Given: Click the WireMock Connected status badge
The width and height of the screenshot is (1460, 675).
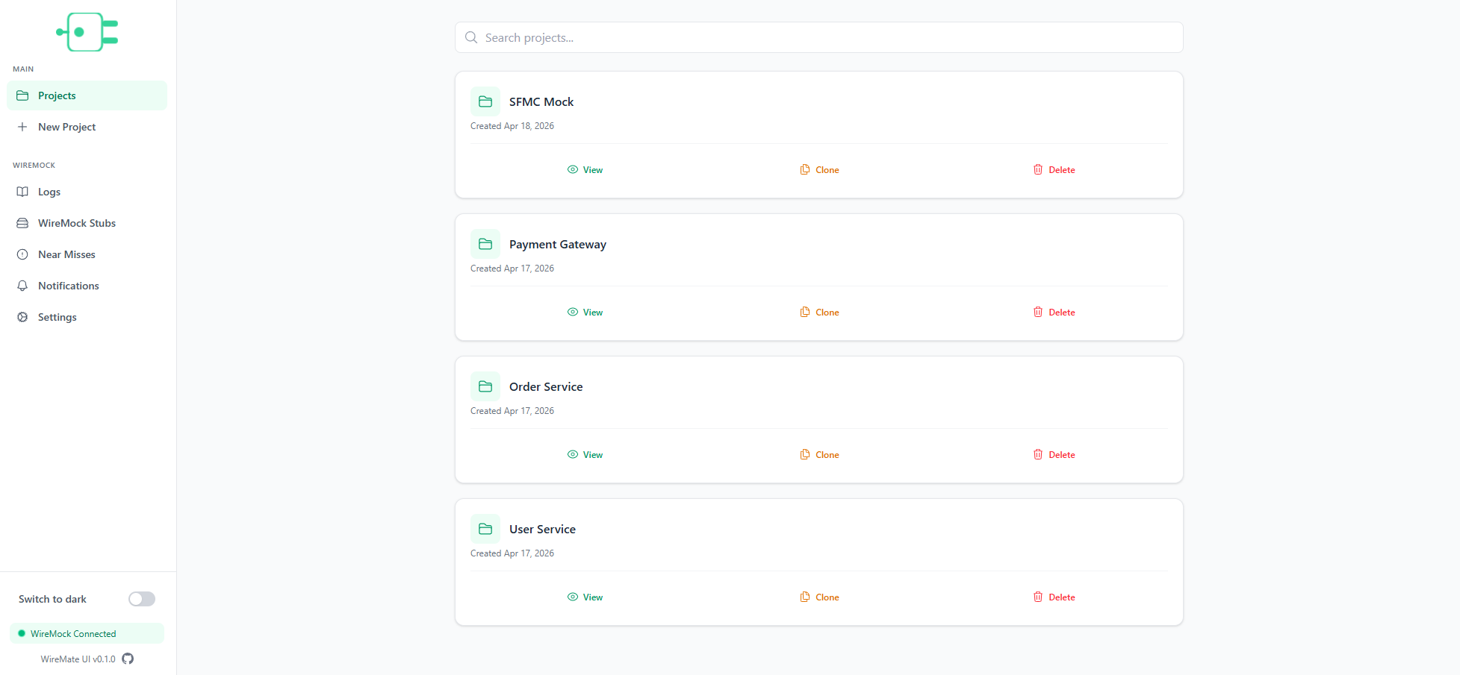Looking at the screenshot, I should click(x=87, y=633).
